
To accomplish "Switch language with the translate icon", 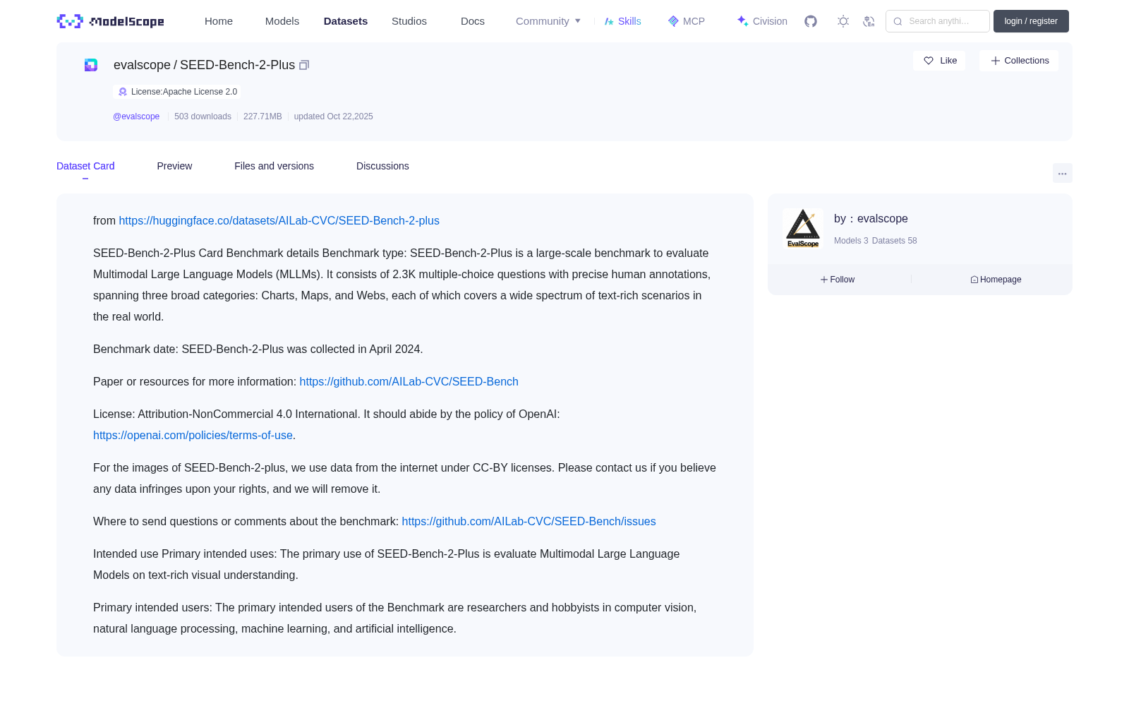I will click(869, 21).
